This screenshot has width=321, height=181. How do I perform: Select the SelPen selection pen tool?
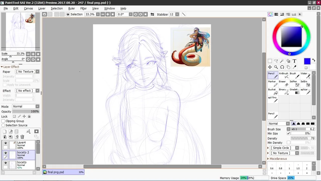pyautogui.click(x=295, y=83)
